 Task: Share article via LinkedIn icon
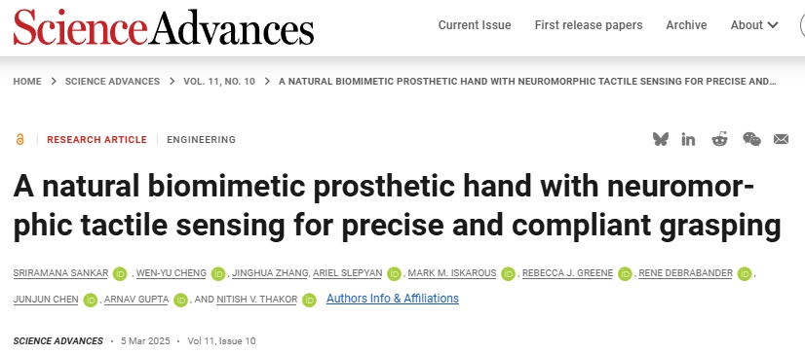[x=688, y=139]
